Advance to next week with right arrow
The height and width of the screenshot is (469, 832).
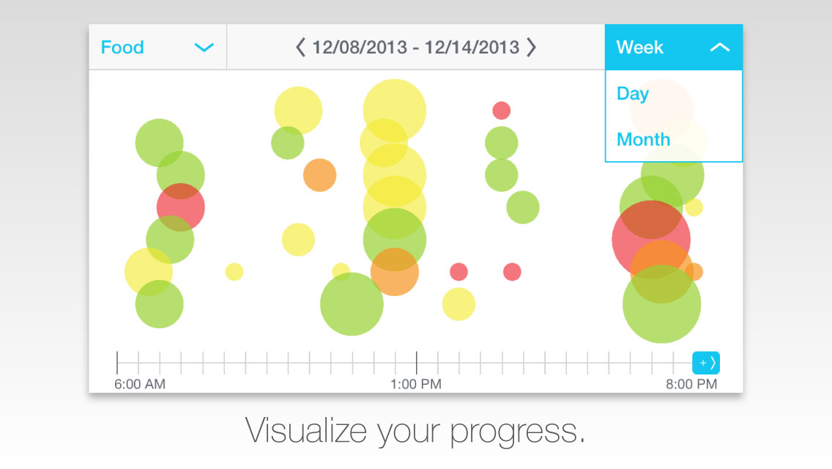531,48
